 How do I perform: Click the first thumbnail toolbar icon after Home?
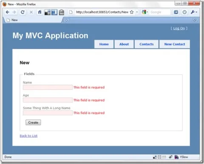47,12
